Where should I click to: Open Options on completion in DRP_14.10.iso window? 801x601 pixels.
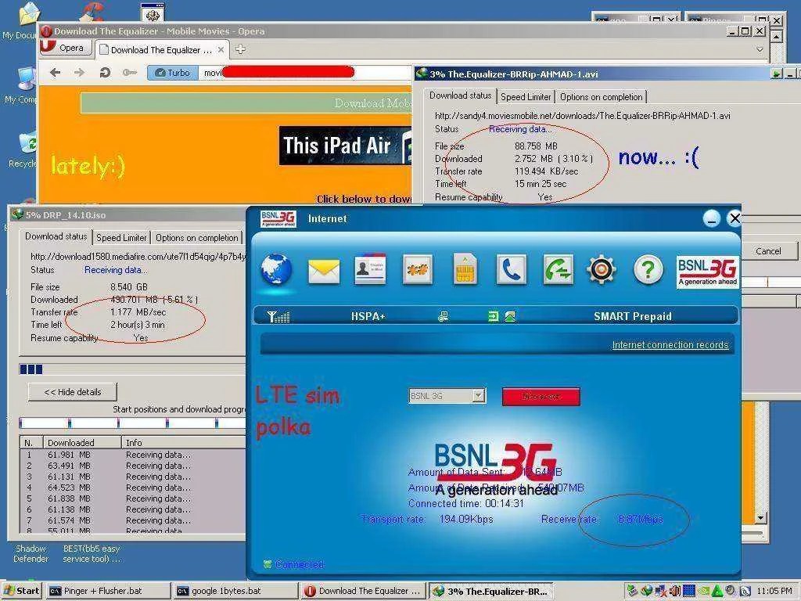point(196,238)
